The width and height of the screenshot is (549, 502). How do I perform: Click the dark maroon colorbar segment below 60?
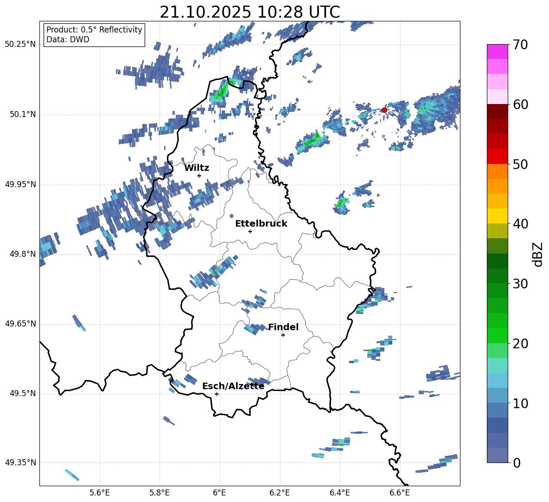pos(497,111)
